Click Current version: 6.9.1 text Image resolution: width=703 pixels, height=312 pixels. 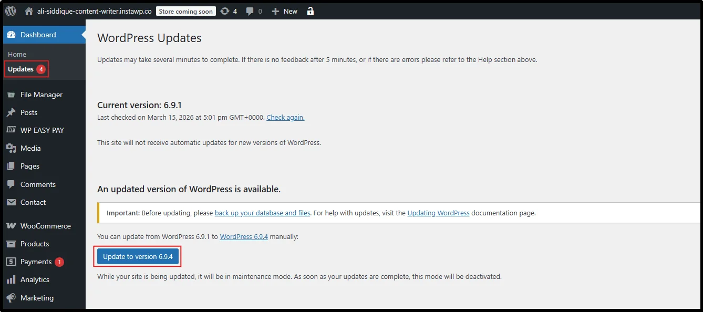point(139,105)
